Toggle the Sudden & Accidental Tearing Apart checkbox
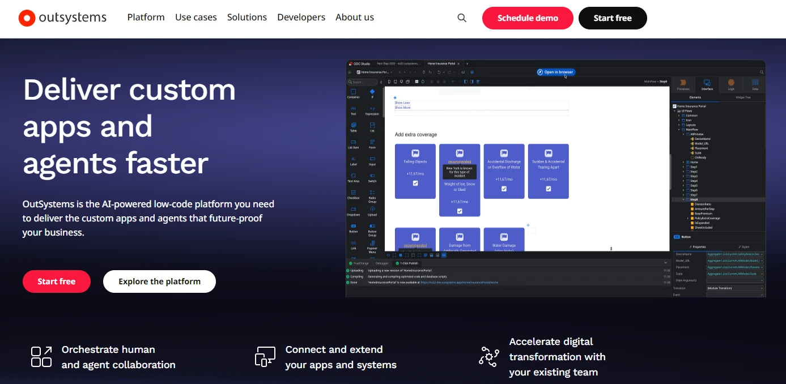This screenshot has width=786, height=384. 549,189
